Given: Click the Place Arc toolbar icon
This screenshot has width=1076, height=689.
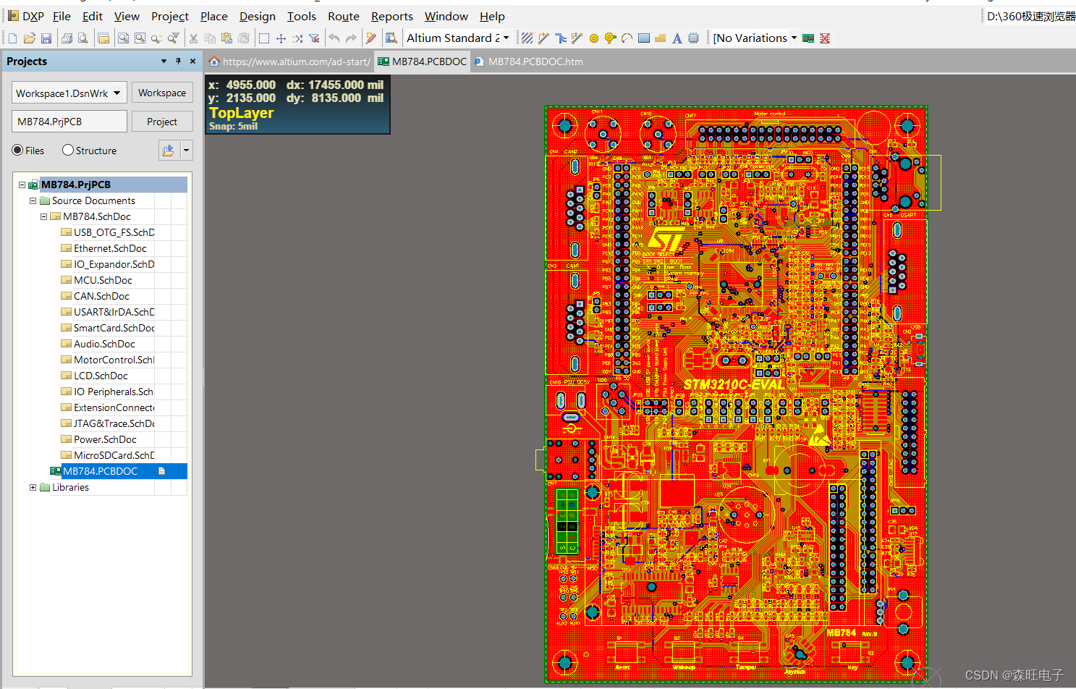Looking at the screenshot, I should point(626,38).
